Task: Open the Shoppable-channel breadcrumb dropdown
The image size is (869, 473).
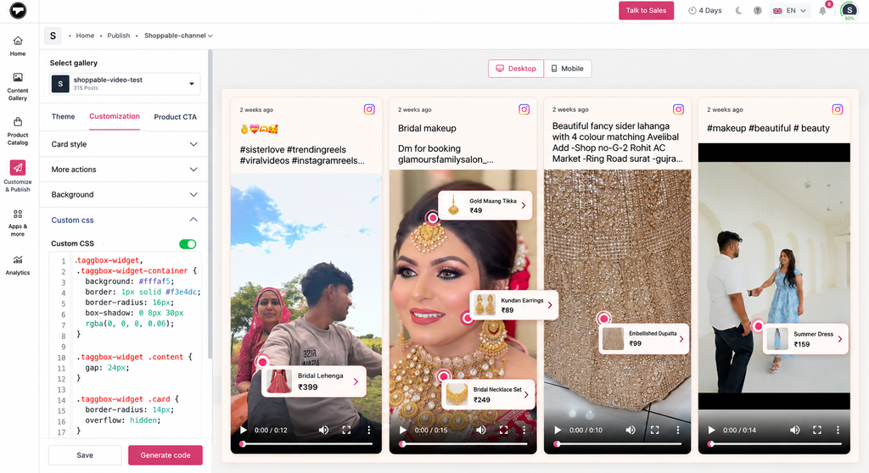Action: [178, 36]
